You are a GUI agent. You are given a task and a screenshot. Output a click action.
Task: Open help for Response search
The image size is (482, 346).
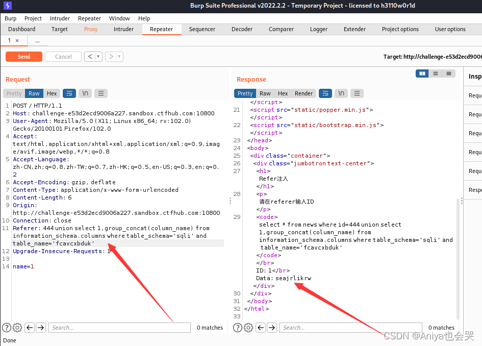coord(238,328)
